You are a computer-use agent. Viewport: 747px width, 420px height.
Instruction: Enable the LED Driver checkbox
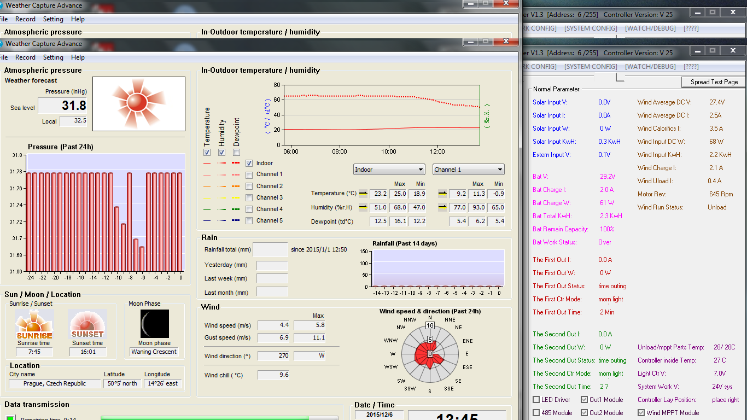[536, 400]
